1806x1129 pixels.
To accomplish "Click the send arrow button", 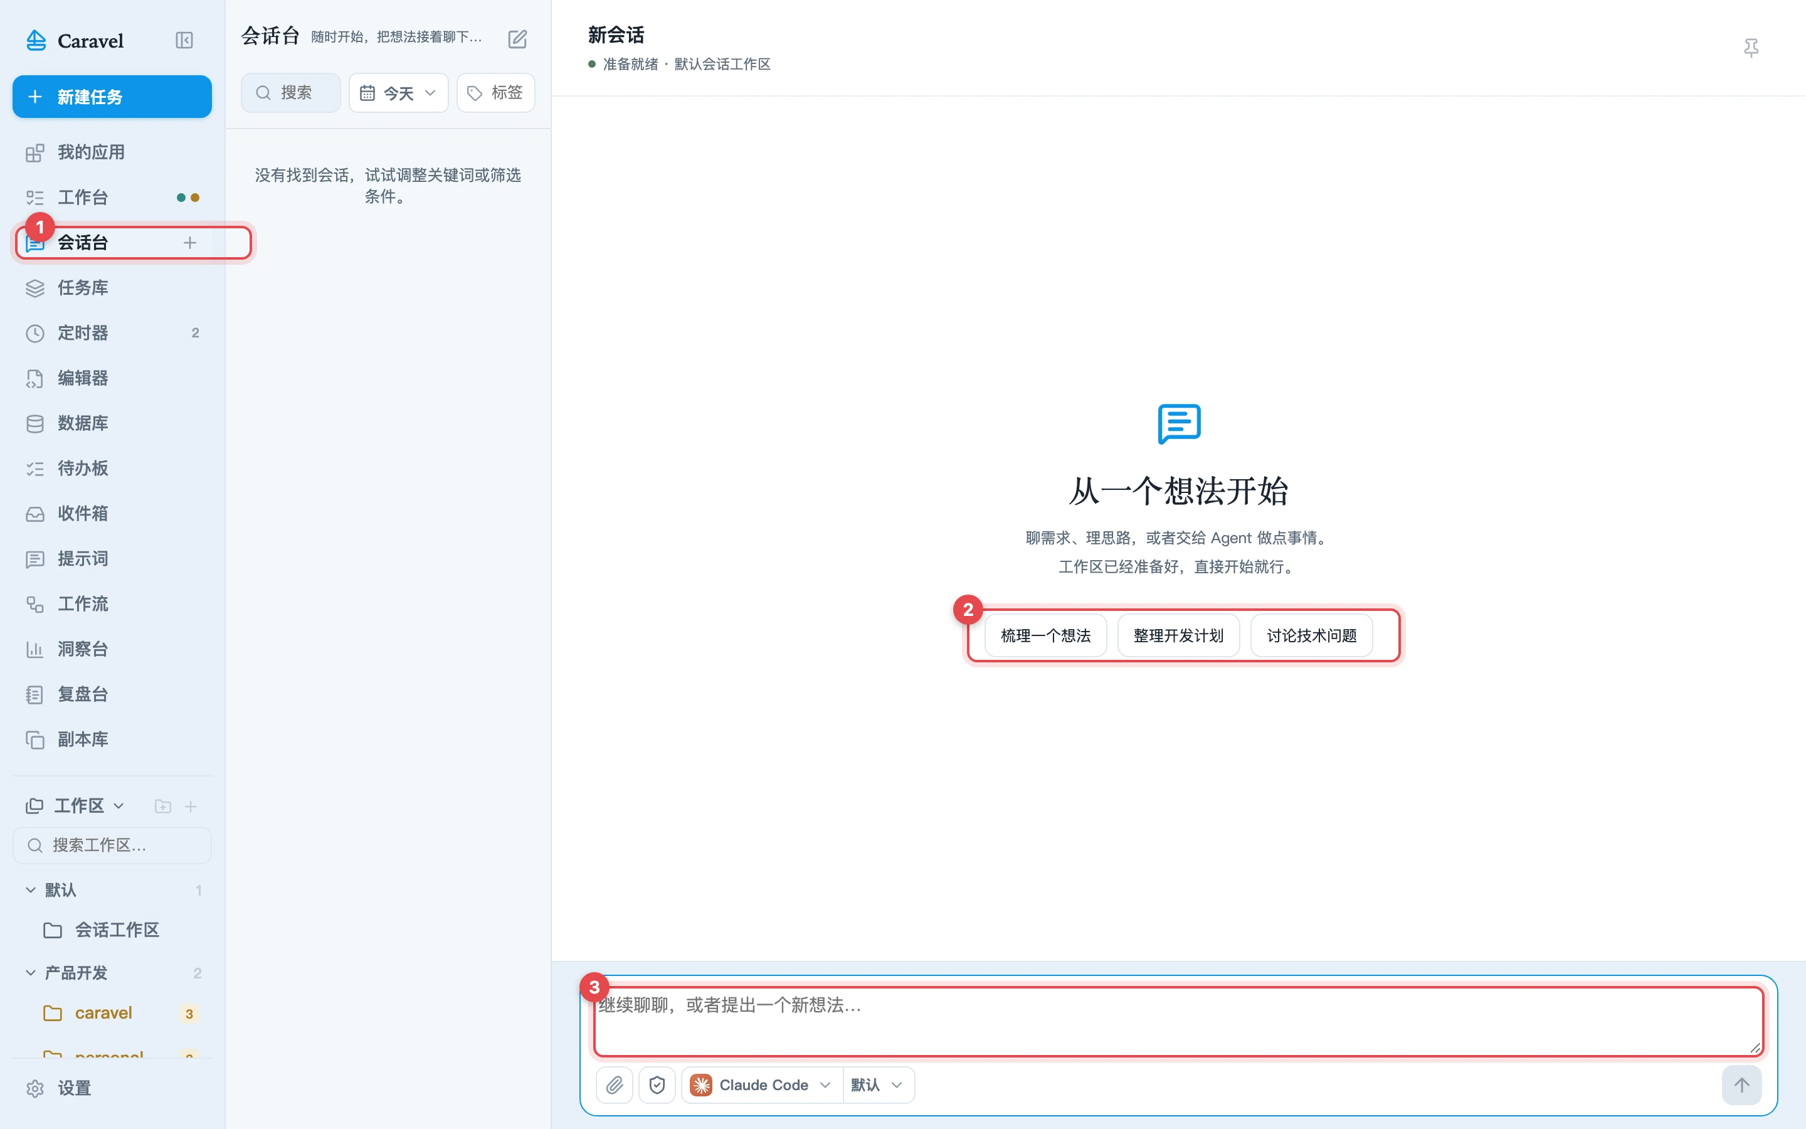I will point(1741,1085).
